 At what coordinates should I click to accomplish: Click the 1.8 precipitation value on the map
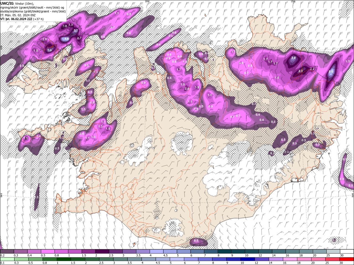tap(36, 51)
